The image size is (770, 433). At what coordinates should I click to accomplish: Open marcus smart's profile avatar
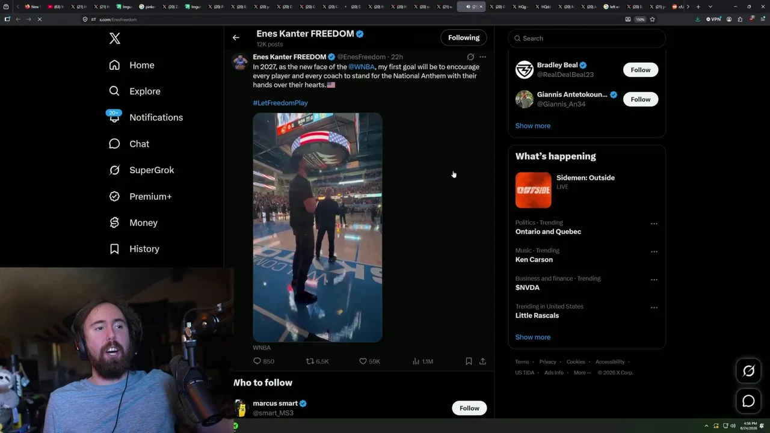click(x=241, y=408)
